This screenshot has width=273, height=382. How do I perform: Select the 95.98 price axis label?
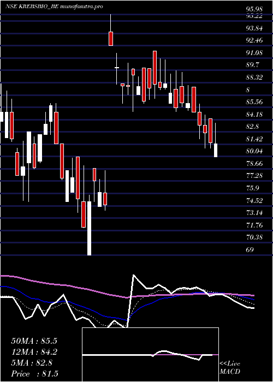[x=254, y=9]
